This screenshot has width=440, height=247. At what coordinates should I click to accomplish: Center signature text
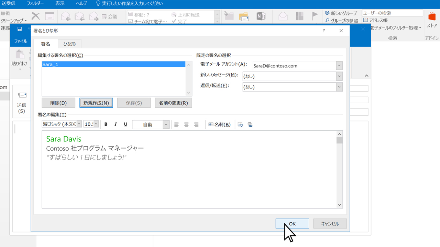[186, 125]
